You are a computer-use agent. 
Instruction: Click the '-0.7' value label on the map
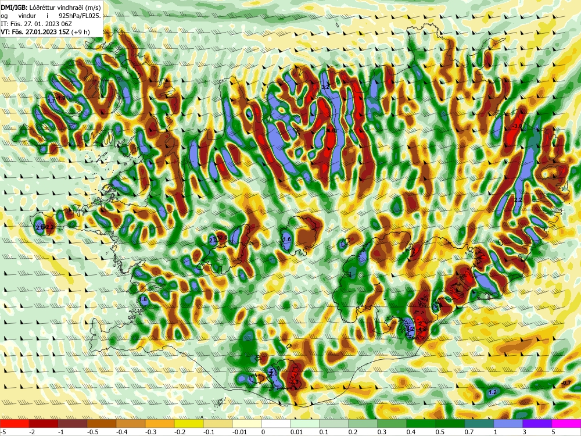[566, 383]
